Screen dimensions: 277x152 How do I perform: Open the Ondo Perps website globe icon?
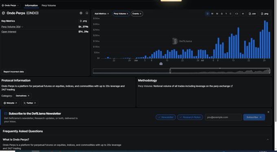click(81, 13)
